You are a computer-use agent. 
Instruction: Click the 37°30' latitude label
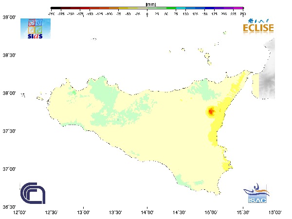(x=9, y=131)
